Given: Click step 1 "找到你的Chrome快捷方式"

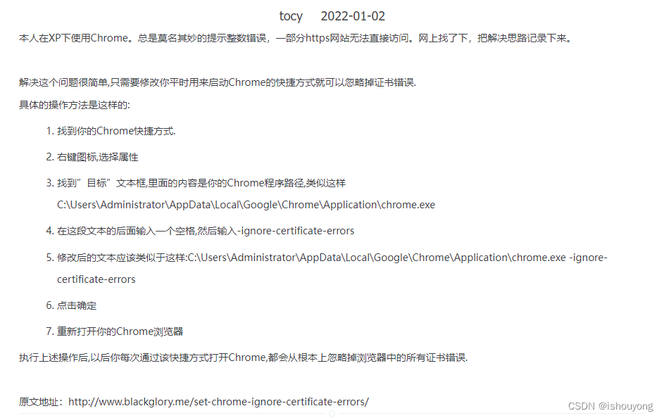Looking at the screenshot, I should [116, 131].
